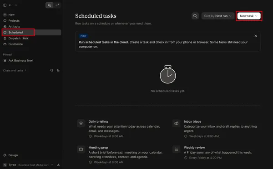The height and width of the screenshot is (169, 273).
Task: Click the Scheduled clock icon
Action: pyautogui.click(x=5, y=33)
